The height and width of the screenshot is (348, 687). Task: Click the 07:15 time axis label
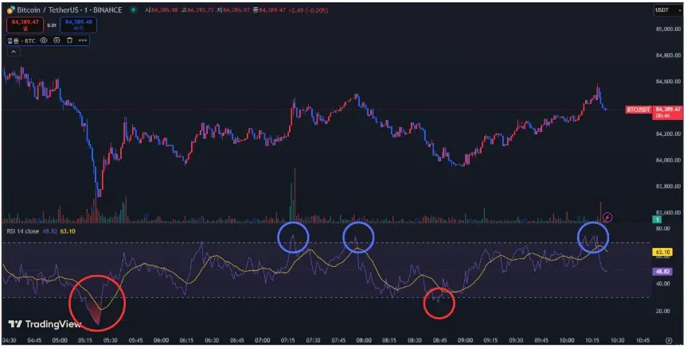pyautogui.click(x=288, y=340)
